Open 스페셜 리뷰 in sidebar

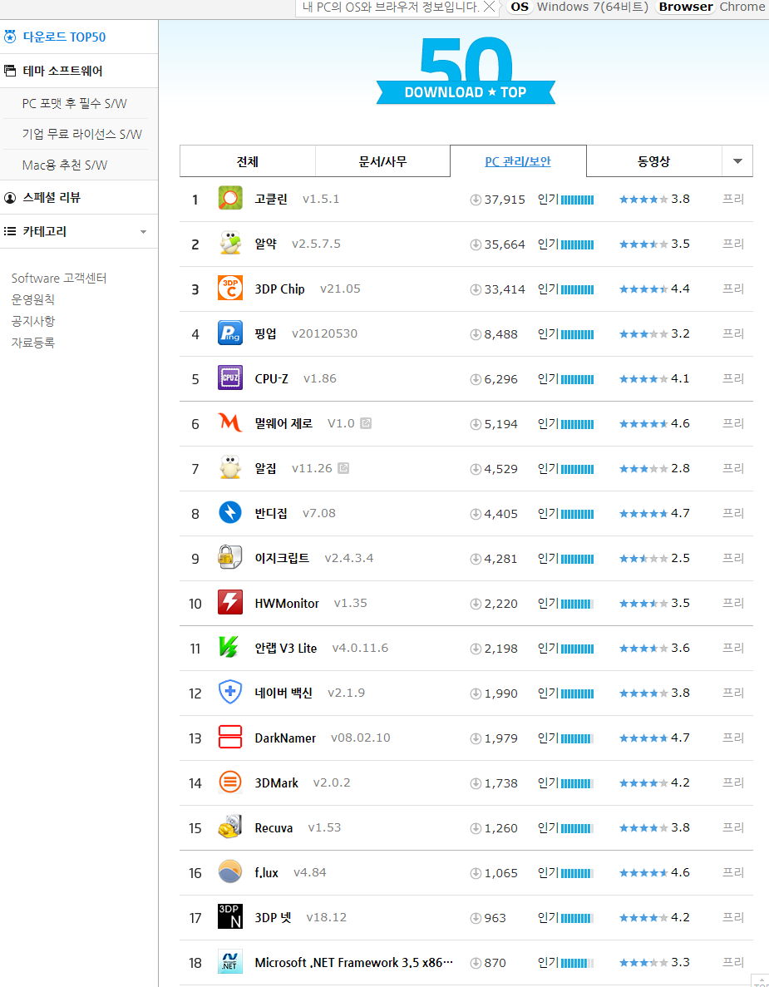pos(52,197)
